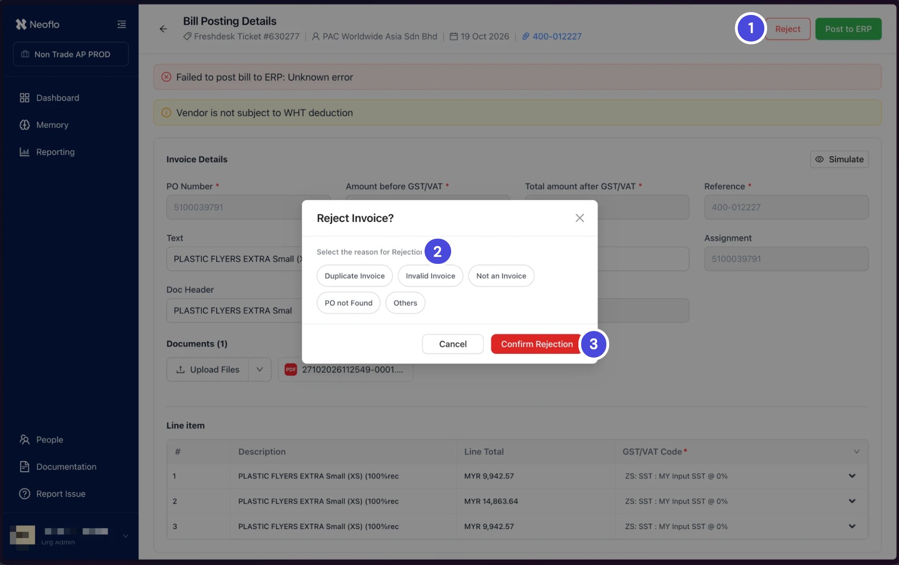Click the user avatar thumbnail
This screenshot has width=899, height=565.
click(22, 535)
